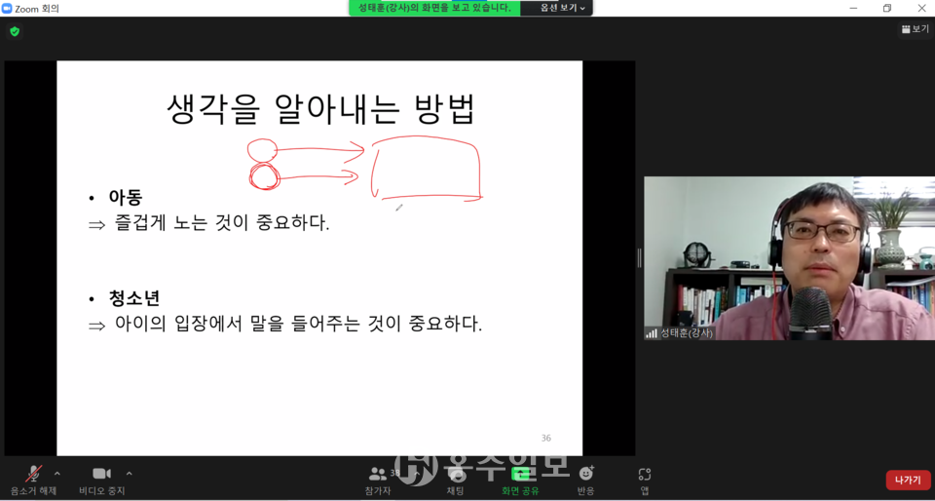Open the Apps icon in toolbar
Screen dimensions: 935x501
coord(644,476)
